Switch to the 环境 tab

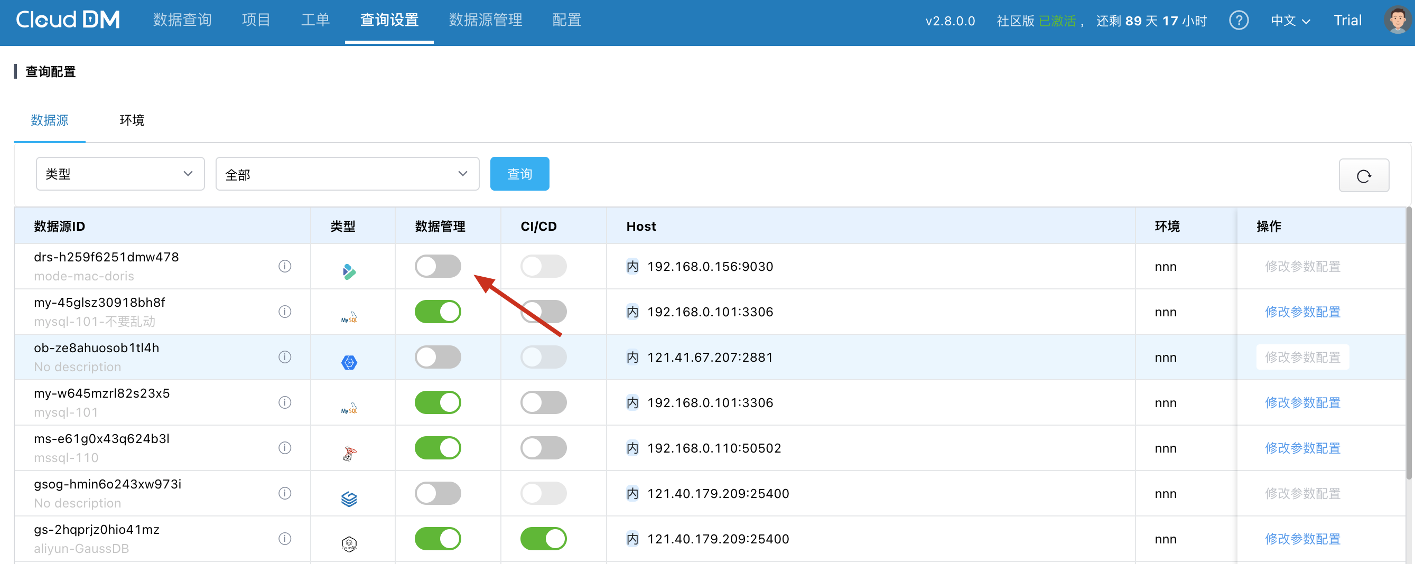(132, 120)
